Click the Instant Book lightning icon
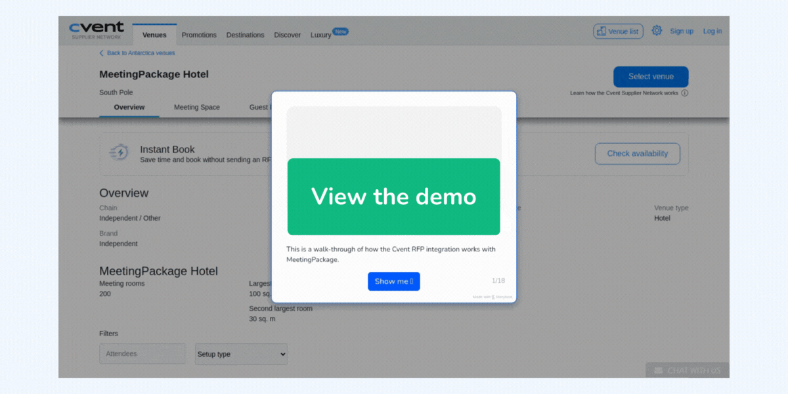 (119, 152)
